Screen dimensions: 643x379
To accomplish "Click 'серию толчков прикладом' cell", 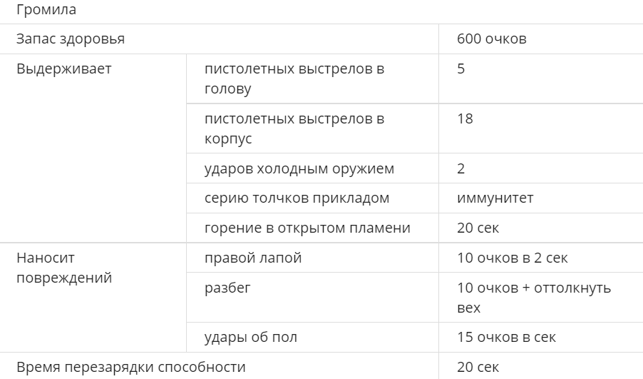I will (297, 198).
